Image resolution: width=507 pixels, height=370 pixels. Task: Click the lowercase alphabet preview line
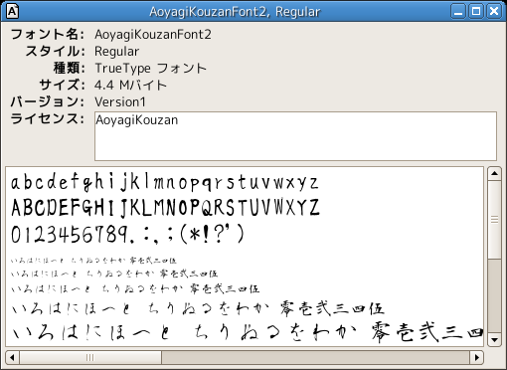tap(165, 182)
